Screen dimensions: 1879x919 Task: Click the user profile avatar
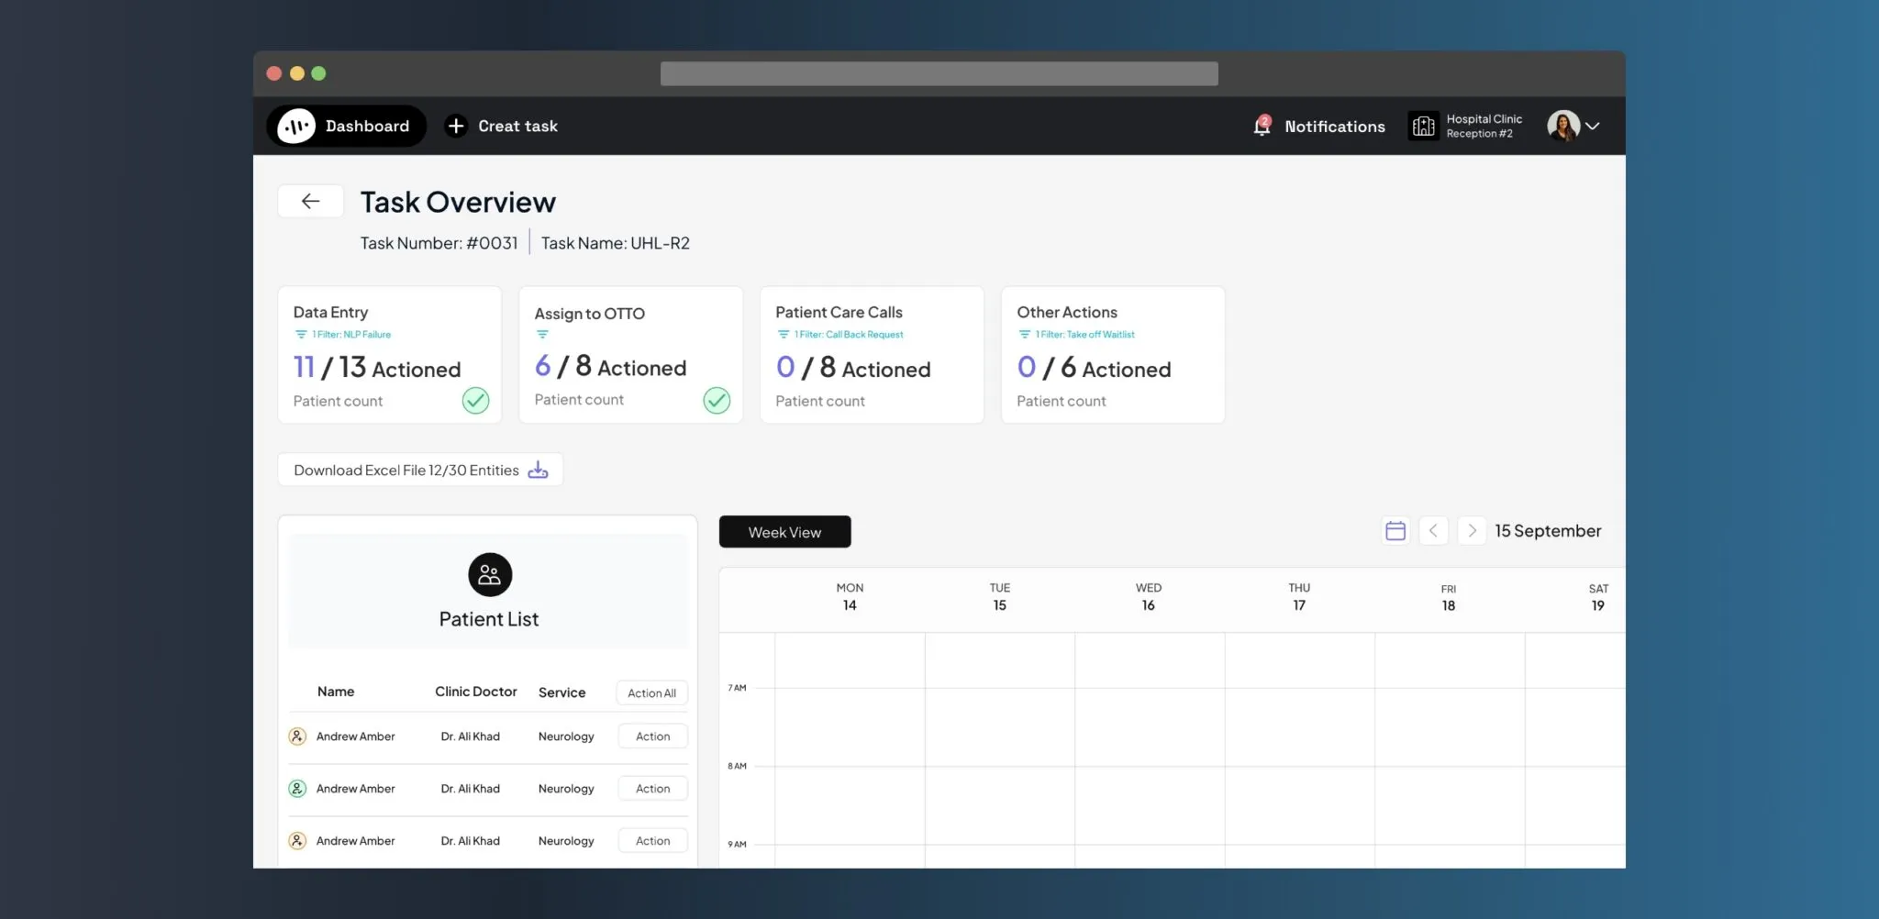1563,126
